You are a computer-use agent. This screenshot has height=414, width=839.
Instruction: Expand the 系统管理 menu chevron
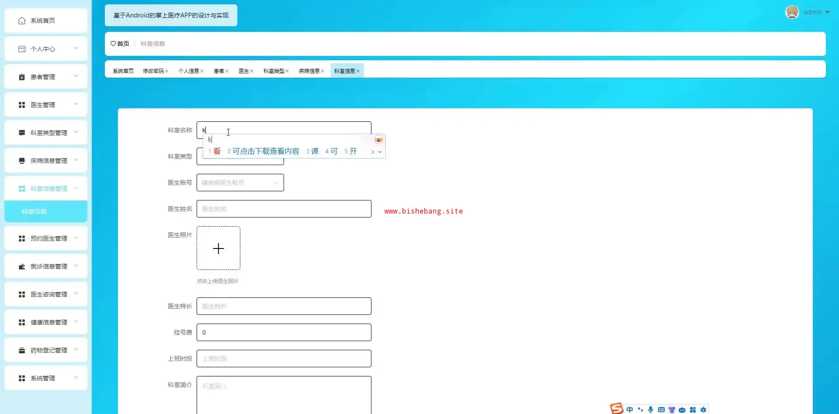tap(76, 378)
